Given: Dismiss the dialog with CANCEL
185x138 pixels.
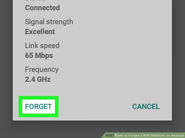Looking at the screenshot, I should pyautogui.click(x=146, y=107).
